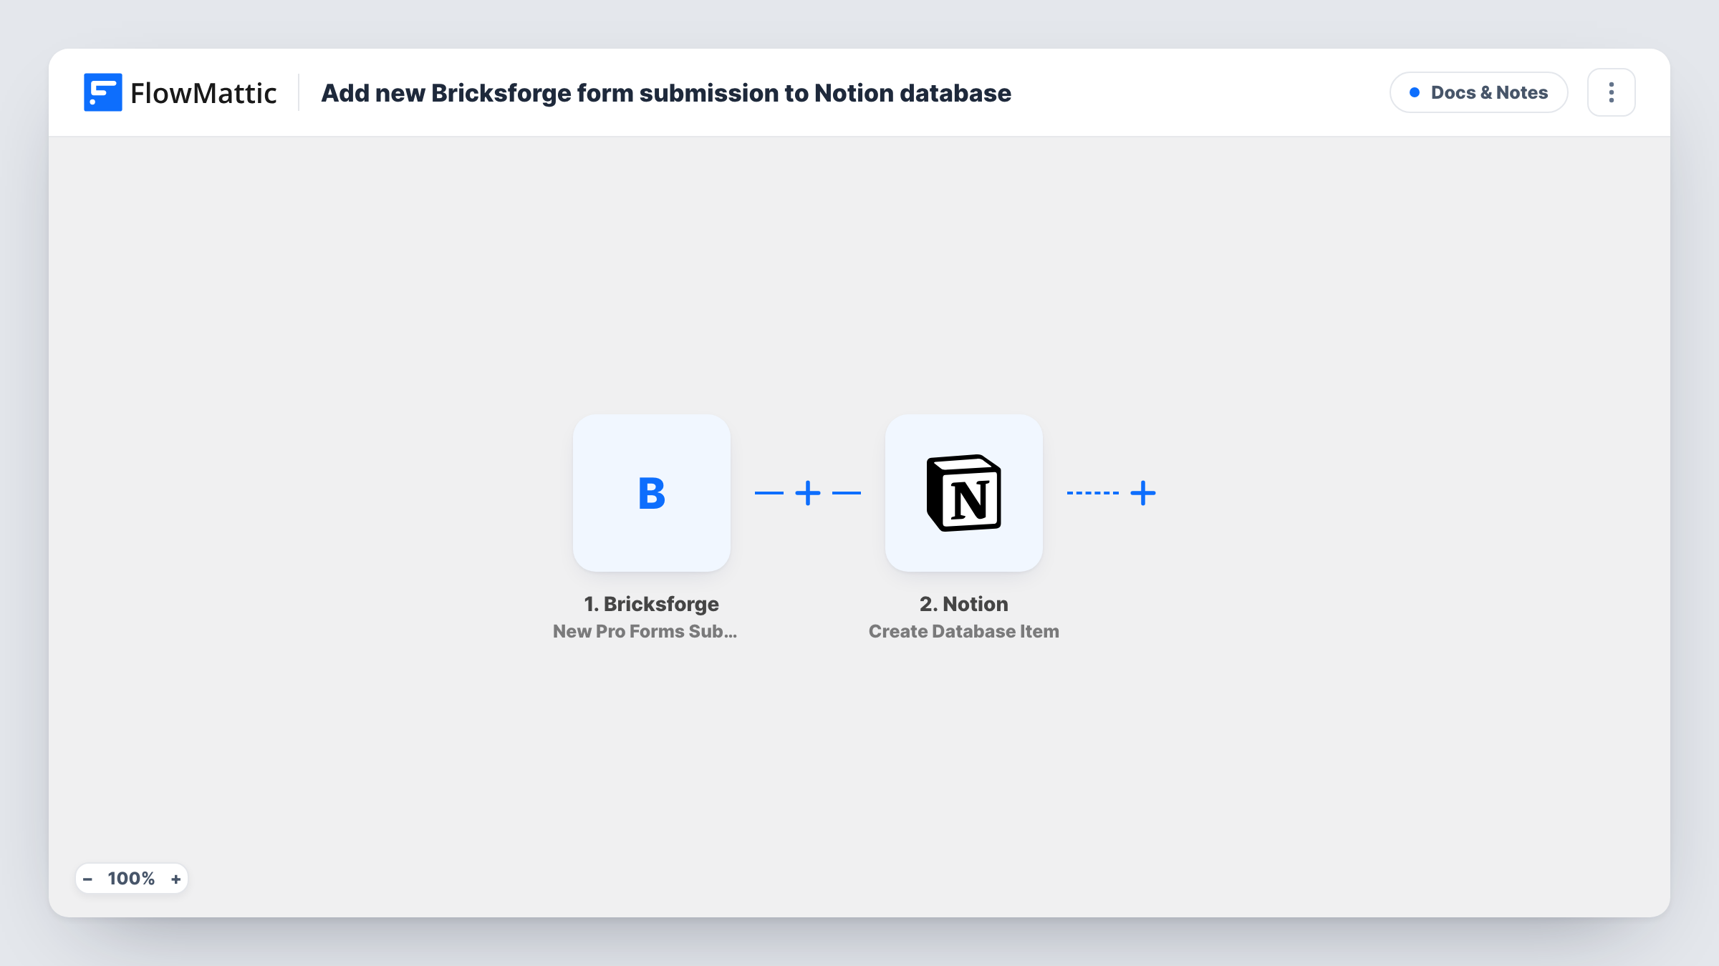This screenshot has height=966, width=1719.
Task: Add step between Bricksforge and Notion
Action: (x=808, y=493)
